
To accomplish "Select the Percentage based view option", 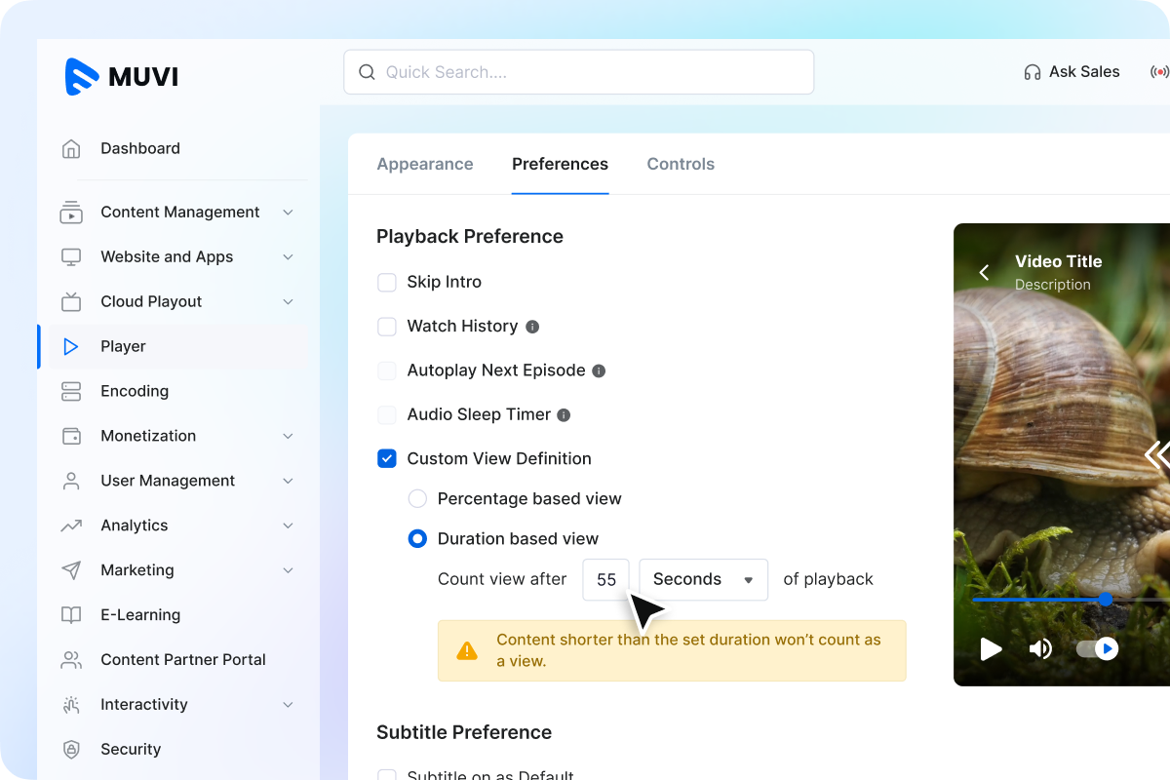I will (417, 498).
